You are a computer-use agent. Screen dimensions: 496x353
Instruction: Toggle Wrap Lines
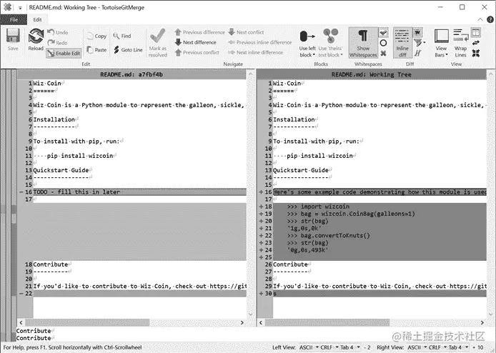[x=460, y=43]
